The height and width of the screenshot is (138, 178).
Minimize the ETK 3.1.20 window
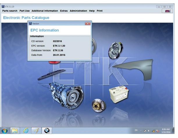159,7
